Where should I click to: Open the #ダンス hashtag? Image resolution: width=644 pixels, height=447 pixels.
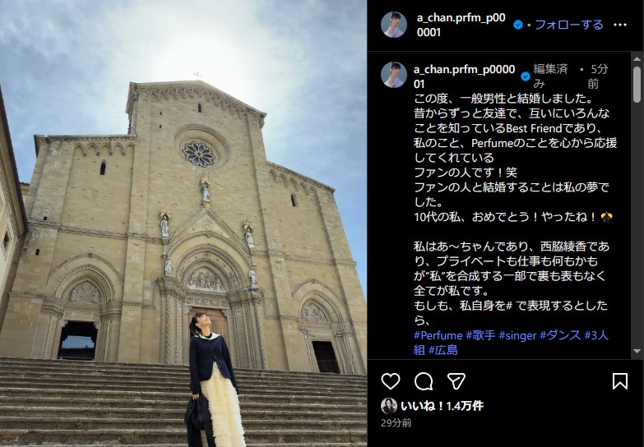(x=560, y=335)
